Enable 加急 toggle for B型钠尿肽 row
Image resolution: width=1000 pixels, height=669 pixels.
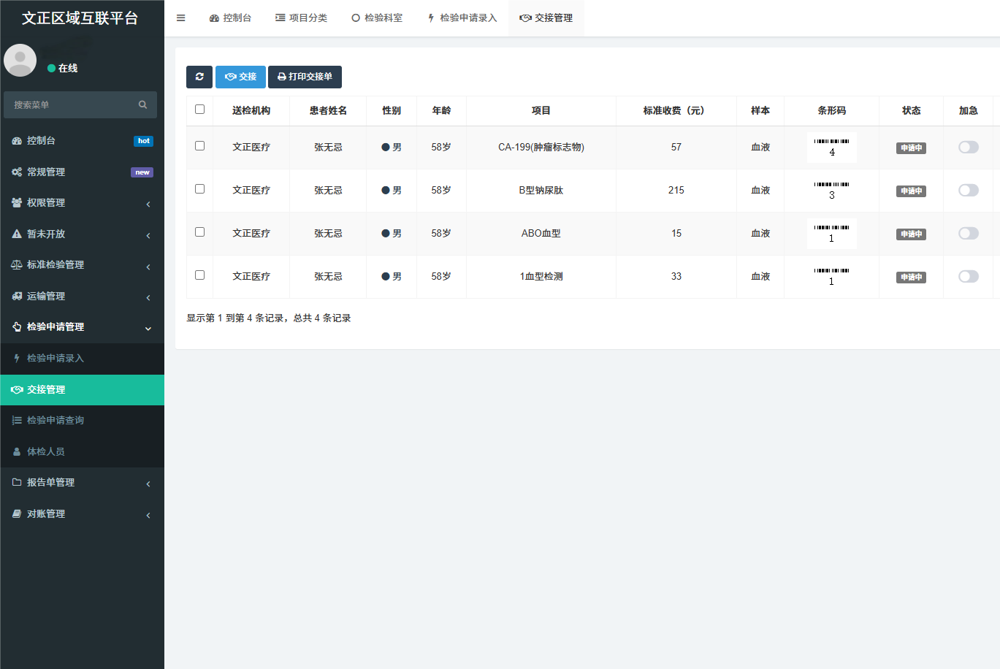click(x=968, y=191)
